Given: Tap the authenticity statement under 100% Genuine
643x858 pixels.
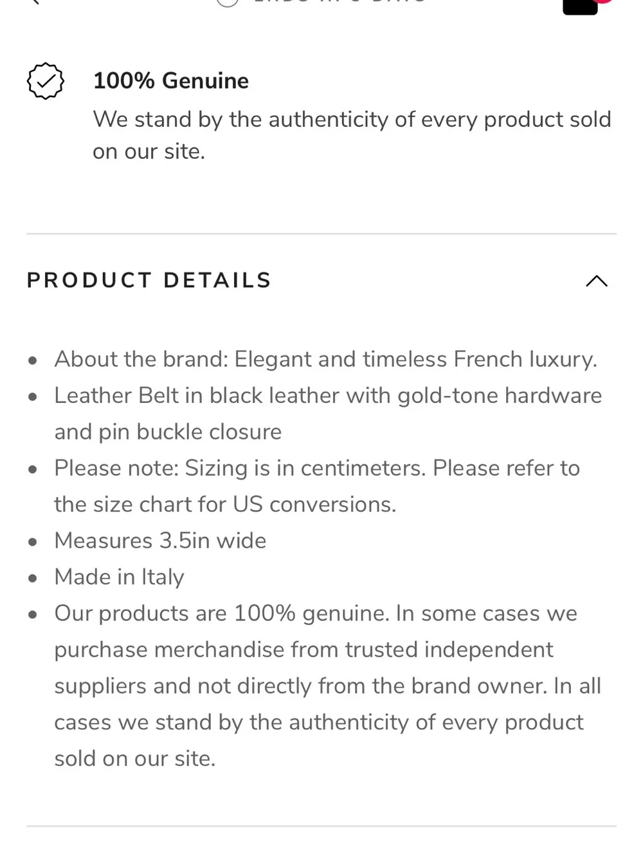Looking at the screenshot, I should click(352, 135).
